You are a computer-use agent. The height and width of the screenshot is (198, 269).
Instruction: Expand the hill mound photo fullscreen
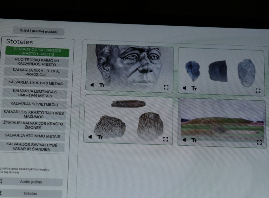[x=259, y=142]
